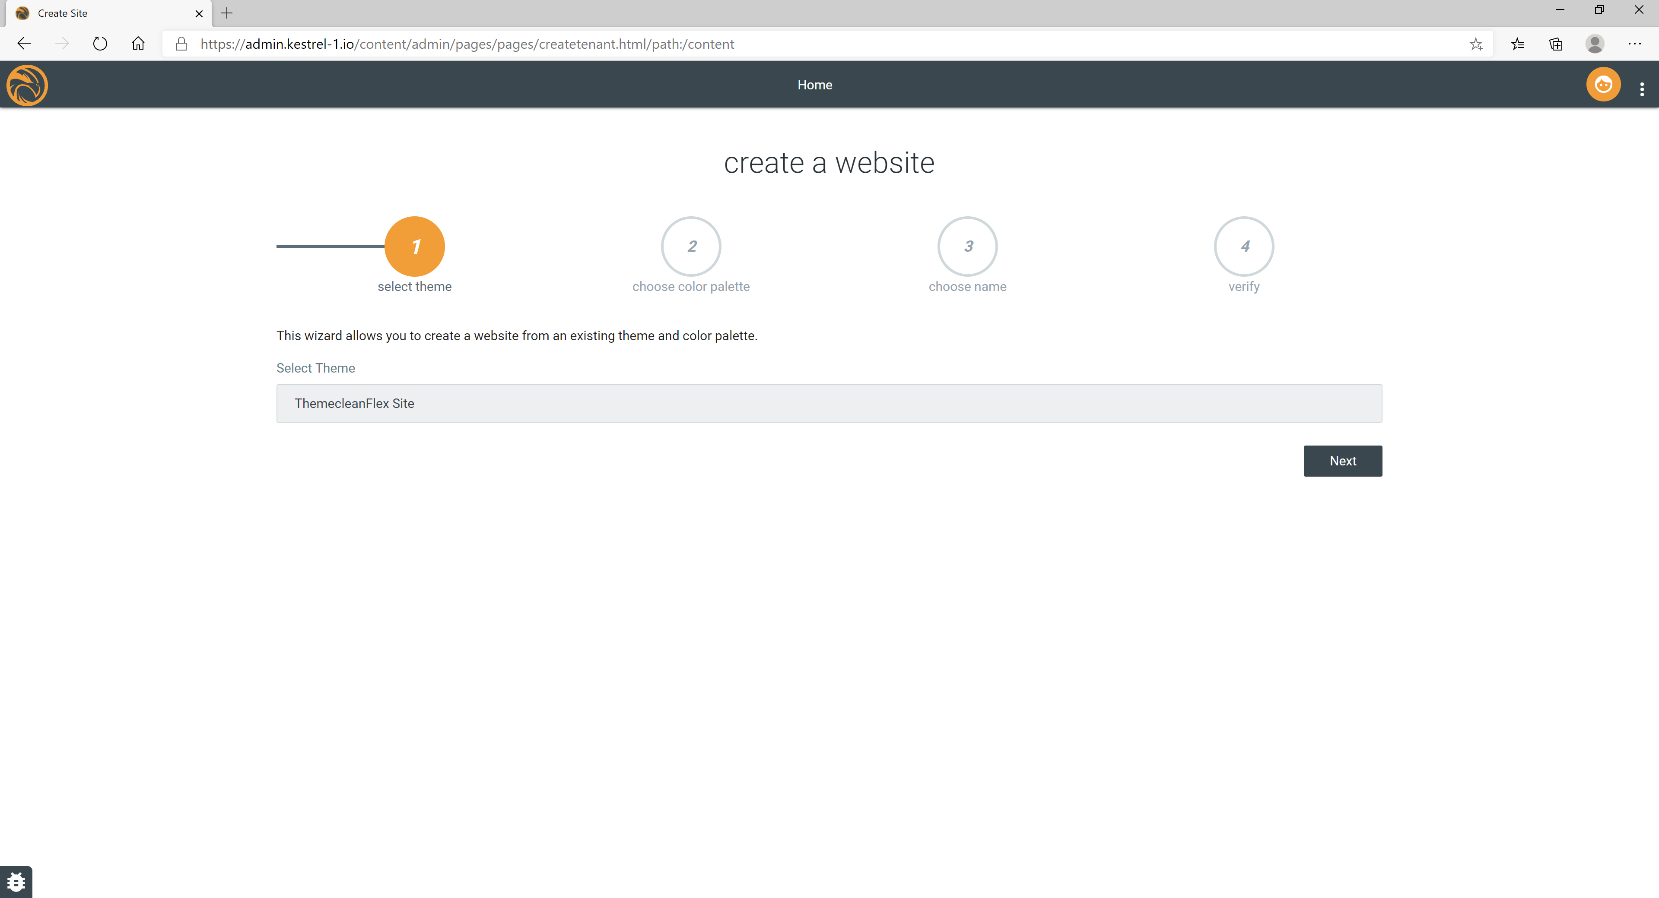Click the Peregrine falcon logo icon

(x=27, y=85)
